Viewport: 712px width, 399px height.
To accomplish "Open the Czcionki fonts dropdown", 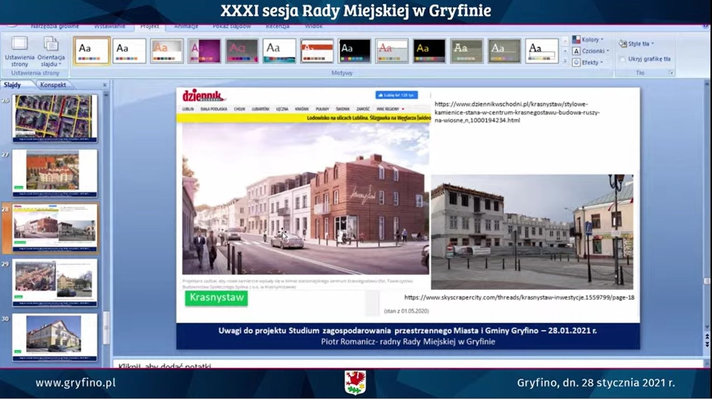I will pyautogui.click(x=591, y=51).
